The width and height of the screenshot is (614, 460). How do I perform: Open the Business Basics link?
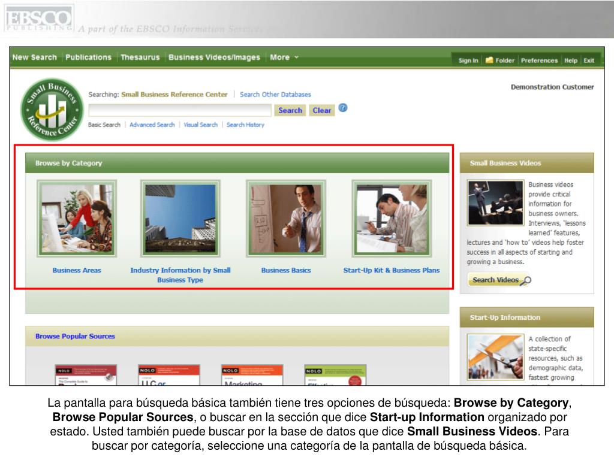[x=286, y=270]
